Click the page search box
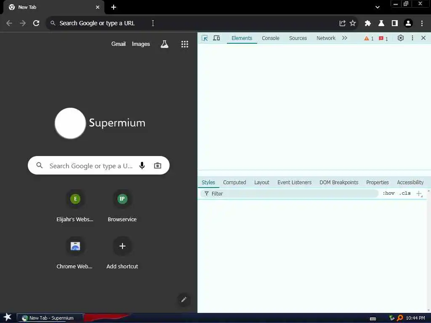 point(98,165)
